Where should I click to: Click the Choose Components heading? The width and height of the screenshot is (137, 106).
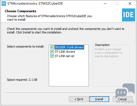(20, 11)
